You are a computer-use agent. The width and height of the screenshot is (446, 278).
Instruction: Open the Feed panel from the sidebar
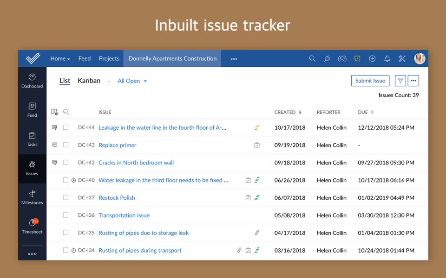32,107
